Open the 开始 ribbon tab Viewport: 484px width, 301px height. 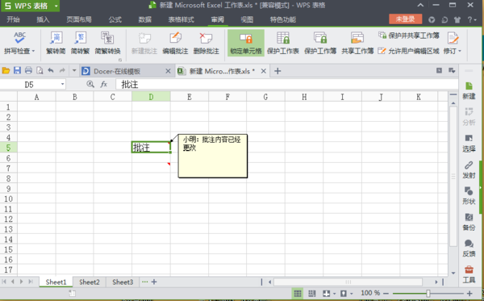(13, 19)
